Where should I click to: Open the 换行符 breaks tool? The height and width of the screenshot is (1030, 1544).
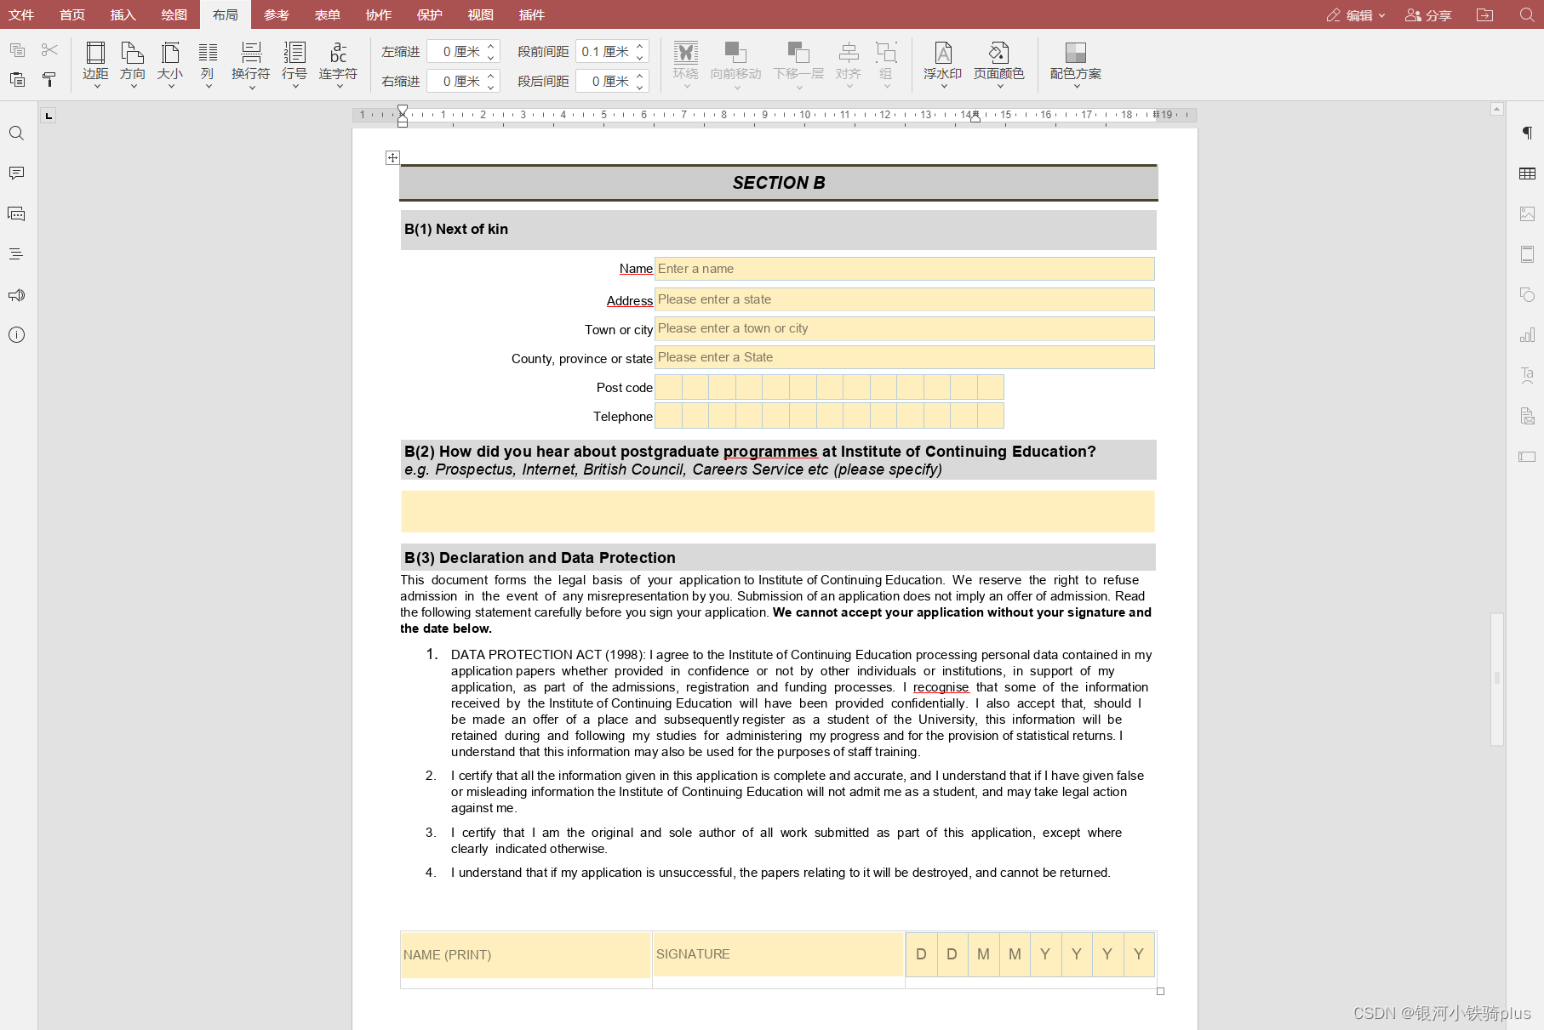coord(251,64)
